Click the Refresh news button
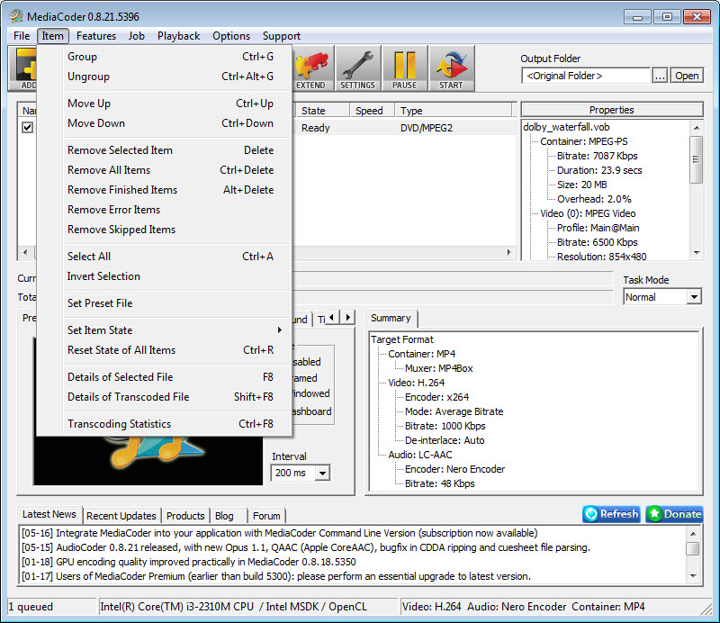The image size is (720, 623). [611, 514]
